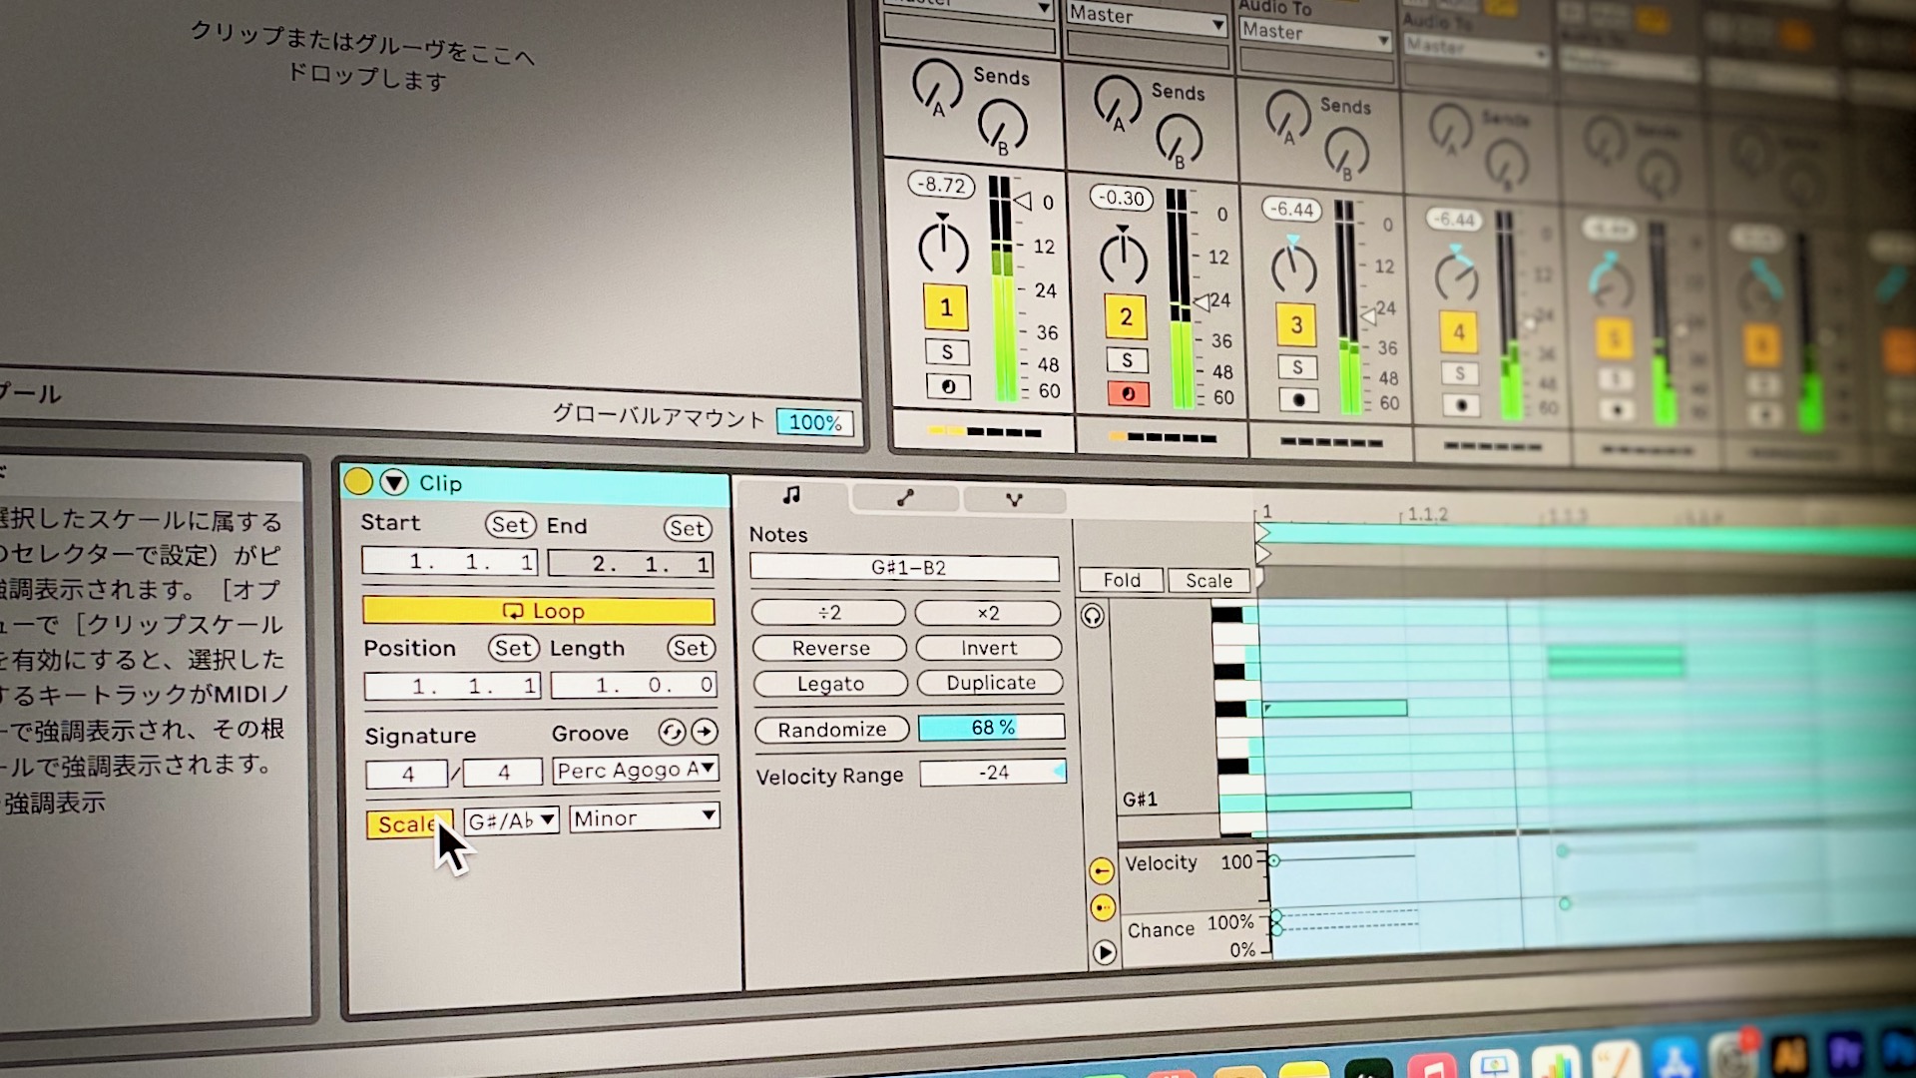1916x1078 pixels.
Task: Open the Envelopes tab in clip view
Action: 905,498
